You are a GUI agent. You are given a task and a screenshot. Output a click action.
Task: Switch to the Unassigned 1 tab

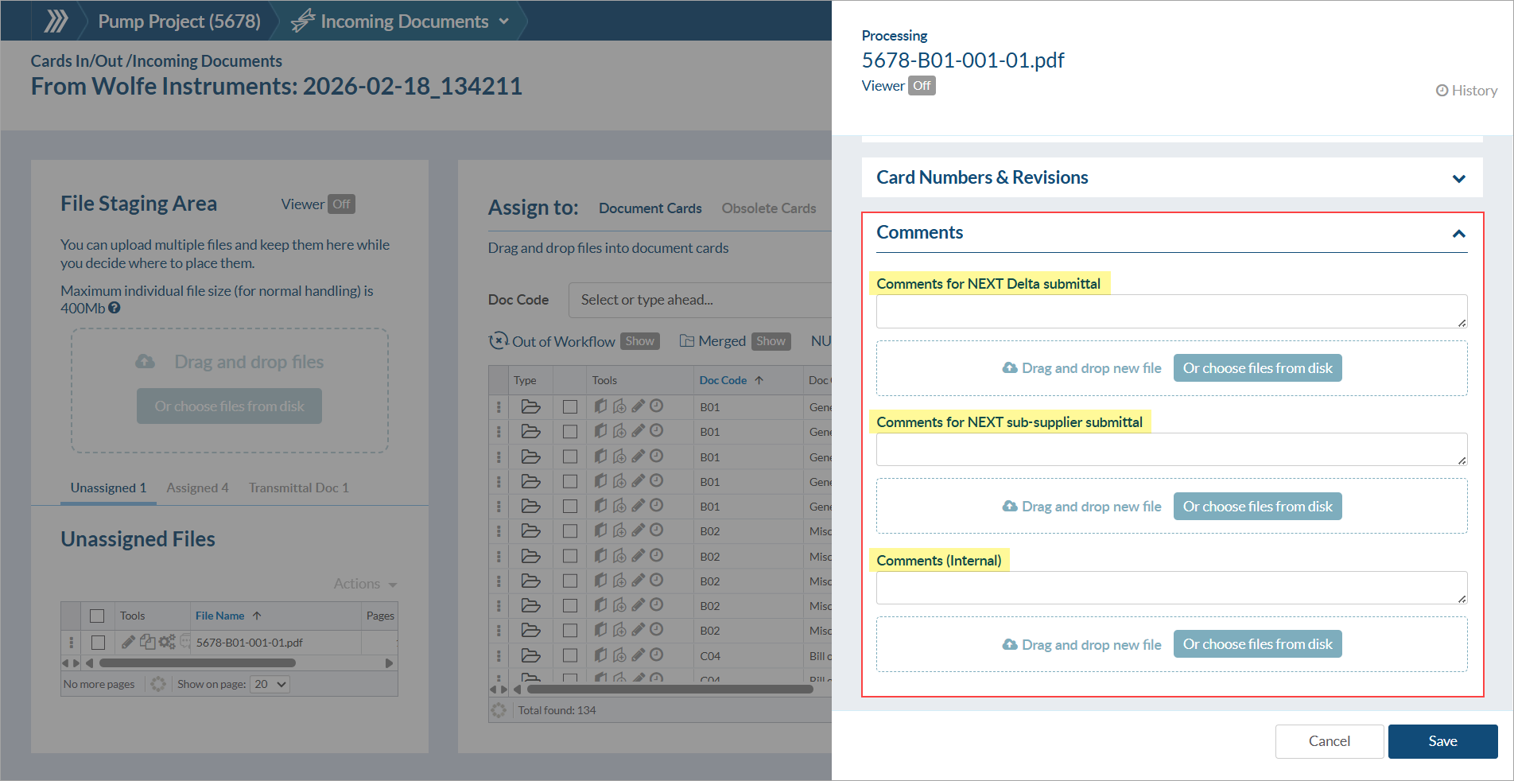click(x=108, y=488)
